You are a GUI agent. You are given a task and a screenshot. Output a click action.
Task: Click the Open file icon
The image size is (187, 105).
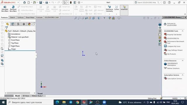click(x=34, y=2)
